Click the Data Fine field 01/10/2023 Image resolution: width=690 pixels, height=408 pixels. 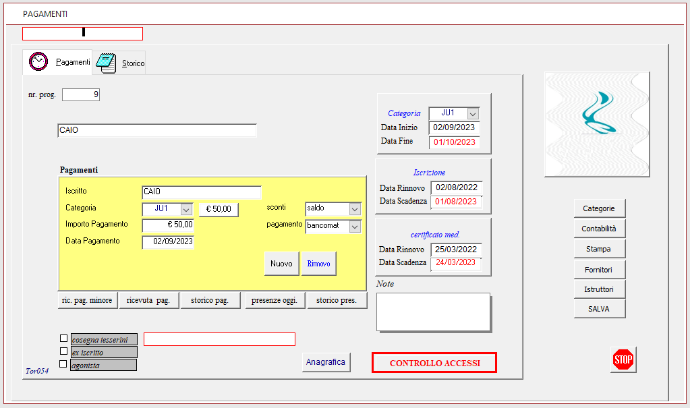(x=454, y=142)
